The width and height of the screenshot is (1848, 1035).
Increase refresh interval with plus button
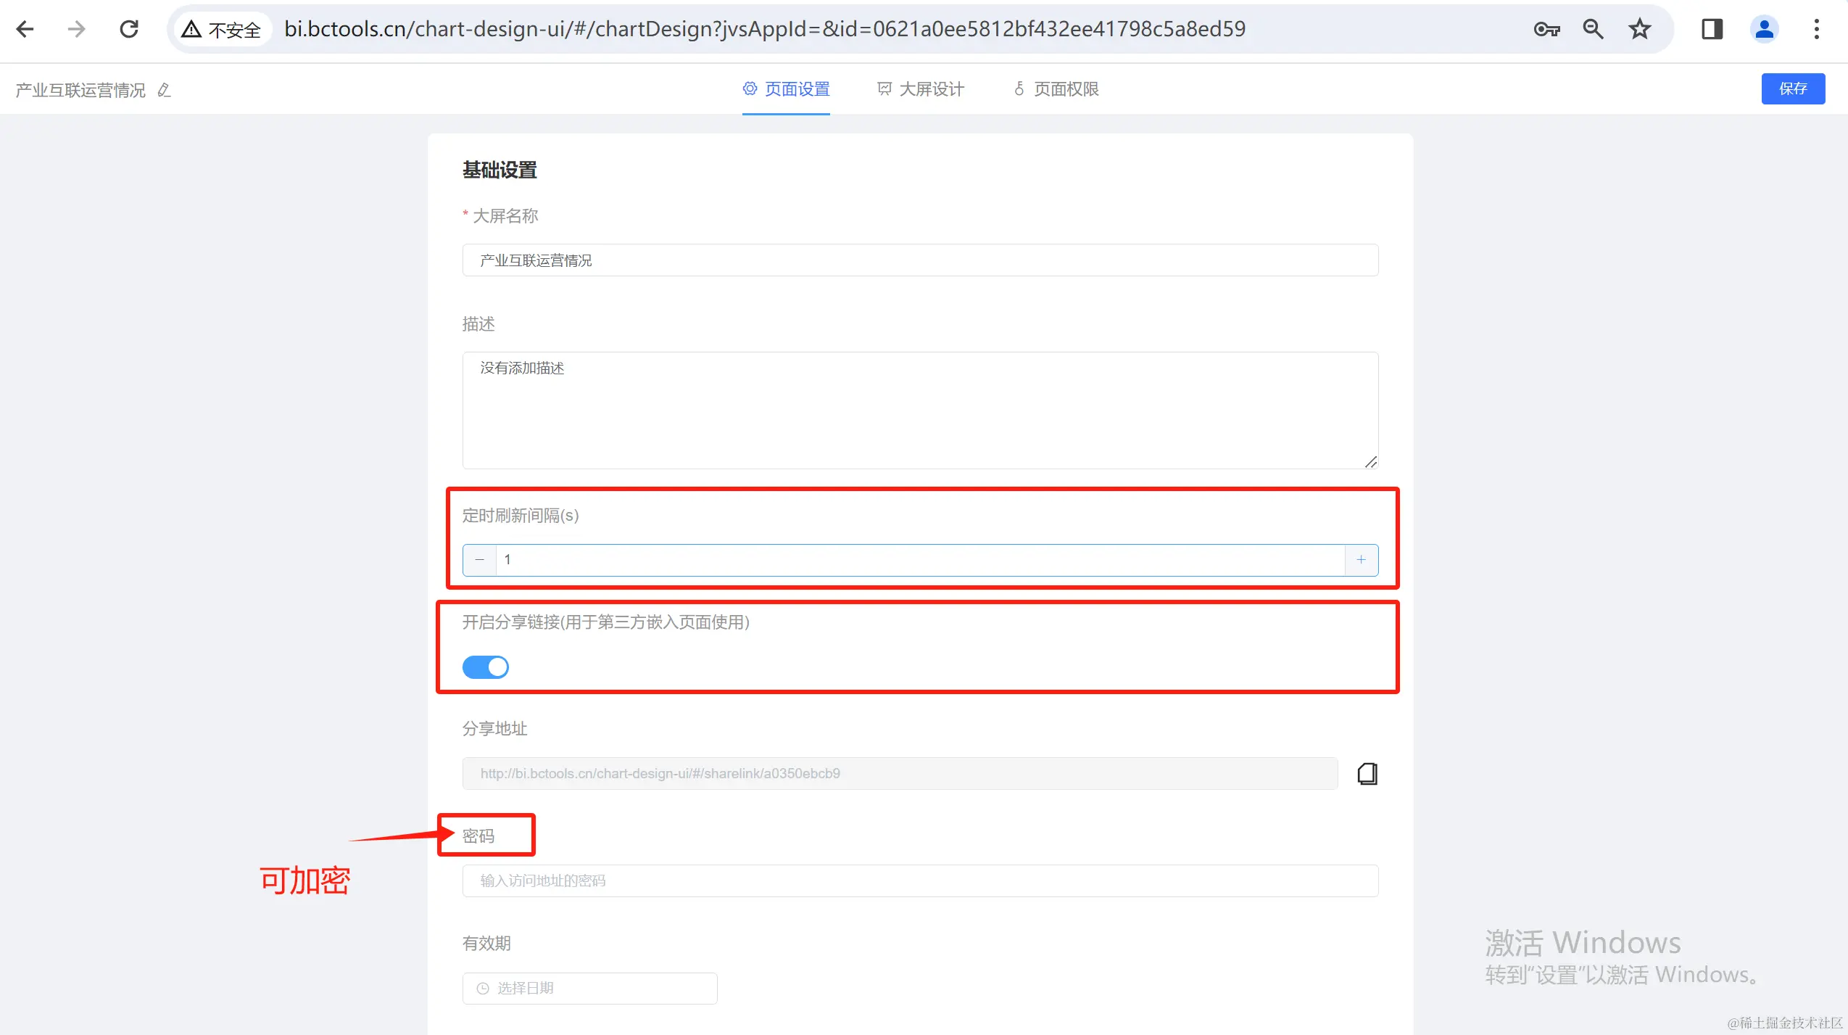coord(1361,560)
